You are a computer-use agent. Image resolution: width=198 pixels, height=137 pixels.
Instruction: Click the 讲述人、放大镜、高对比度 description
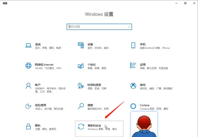click(x=49, y=109)
